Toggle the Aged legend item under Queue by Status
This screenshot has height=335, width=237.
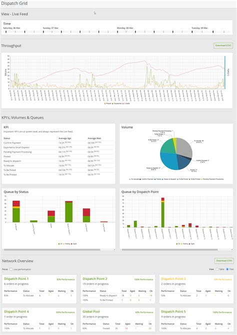74,244
